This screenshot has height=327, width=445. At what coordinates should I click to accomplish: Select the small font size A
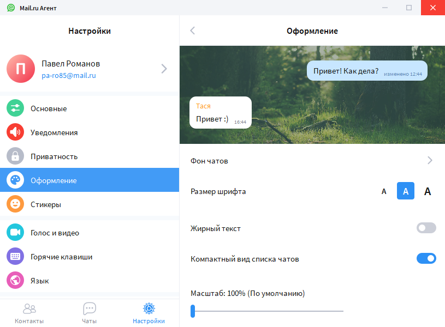pos(384,191)
